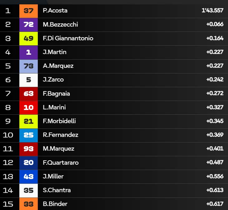Open rider P.Acosta's name
Screen dimensions: 228x210
55,11
